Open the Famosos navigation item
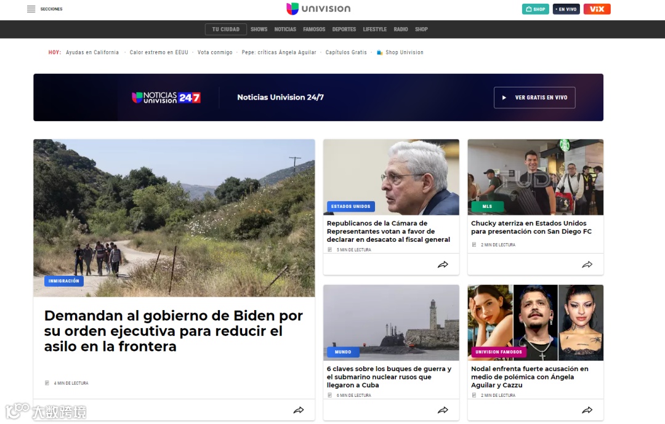This screenshot has height=424, width=665. 314,30
